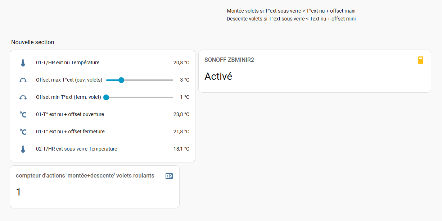Open 01-T° ext nu + offset ouverture entity
Viewport: 442px width, 221px height.
pos(70,114)
